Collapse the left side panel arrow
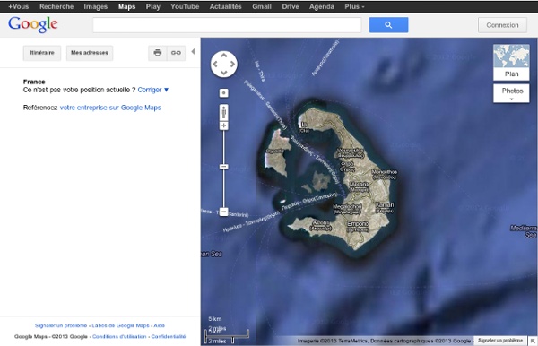The width and height of the screenshot is (538, 346). (193, 51)
